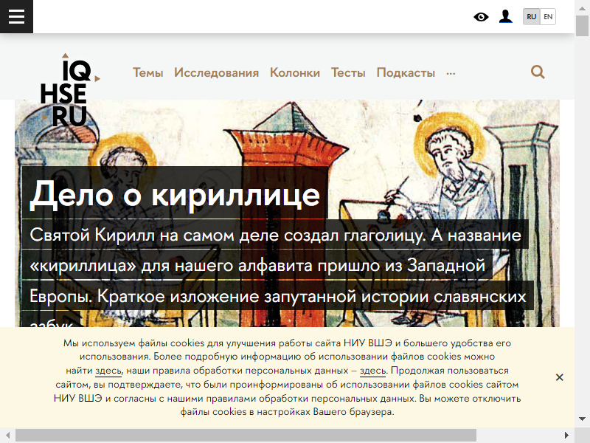The height and width of the screenshot is (443, 590).
Task: Go to IQ HSE RU logo home
Action: click(x=69, y=90)
